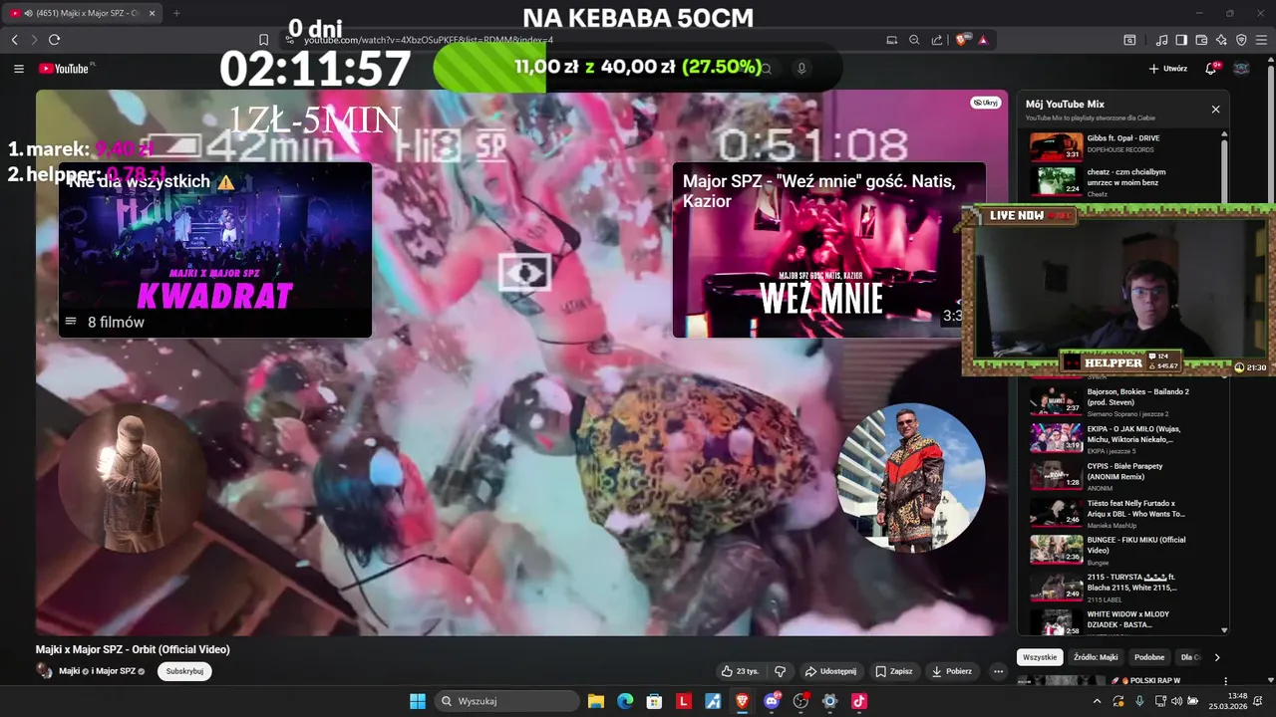The height and width of the screenshot is (717, 1276).
Task: Open Brave Shields lion icon
Action: (963, 40)
